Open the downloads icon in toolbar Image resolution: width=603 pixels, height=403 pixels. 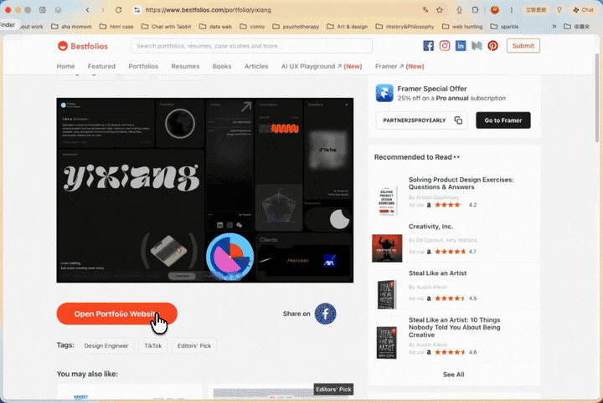click(459, 10)
